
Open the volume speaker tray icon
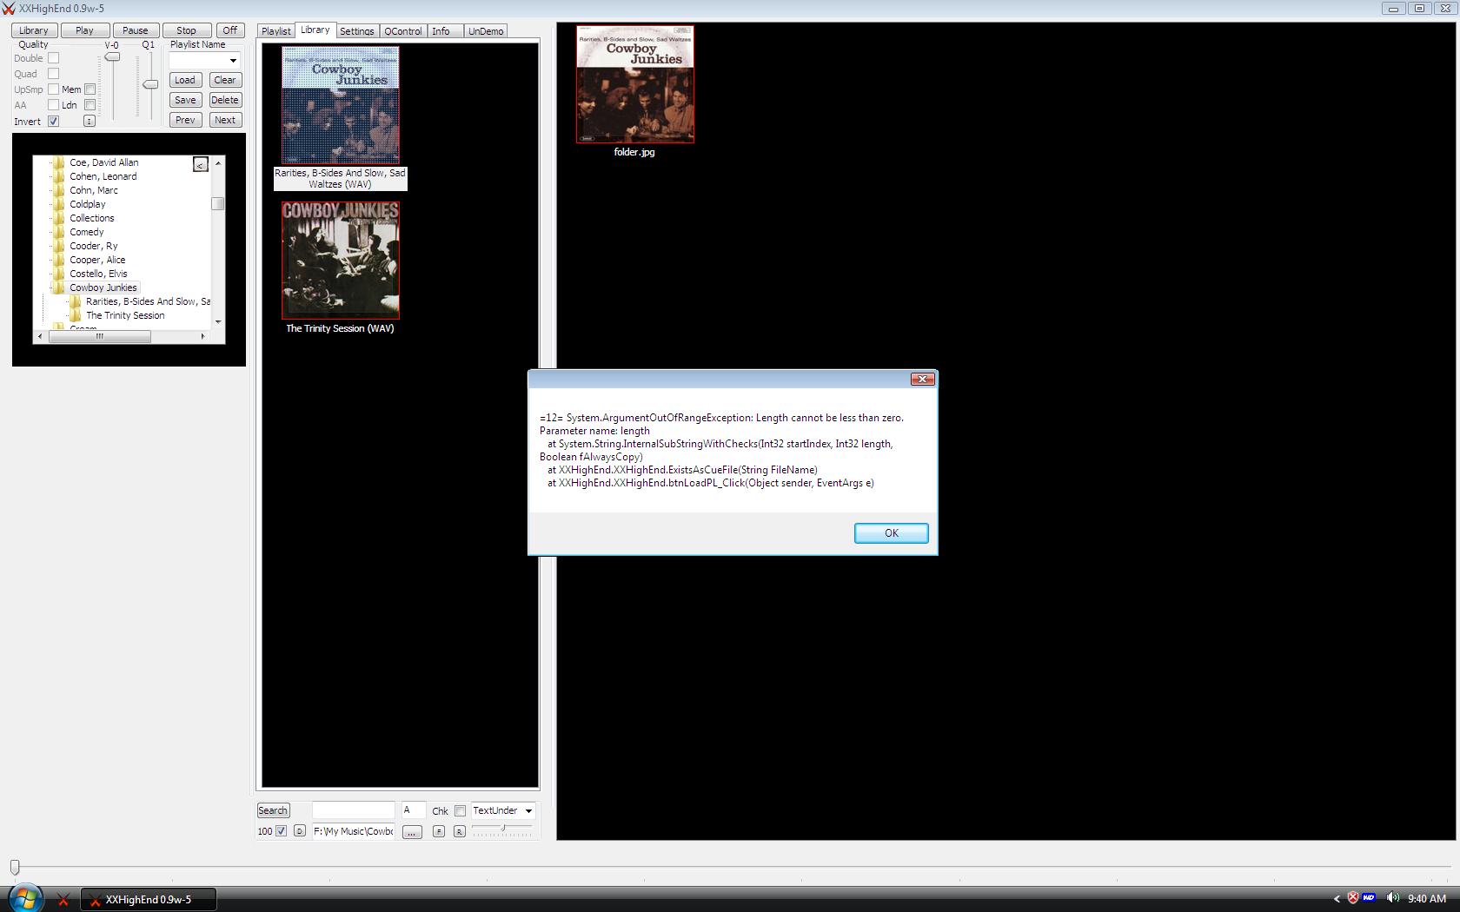1392,898
